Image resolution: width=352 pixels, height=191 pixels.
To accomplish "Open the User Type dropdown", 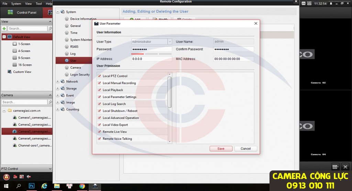I will 170,41.
